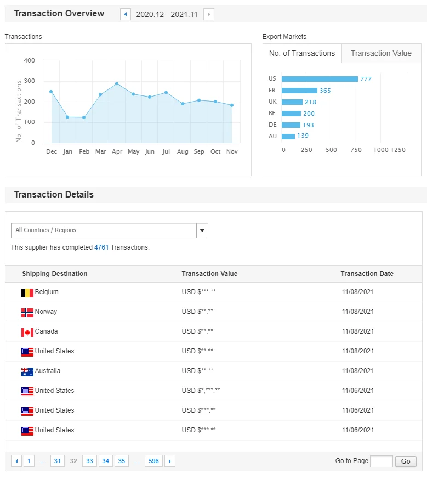Click the Transaction Details heading
Viewport: 427px width, 479px height.
pyautogui.click(x=54, y=195)
